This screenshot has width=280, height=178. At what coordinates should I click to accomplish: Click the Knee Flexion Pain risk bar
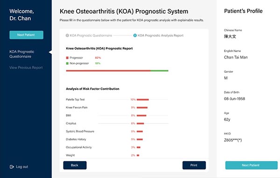coord(142,108)
